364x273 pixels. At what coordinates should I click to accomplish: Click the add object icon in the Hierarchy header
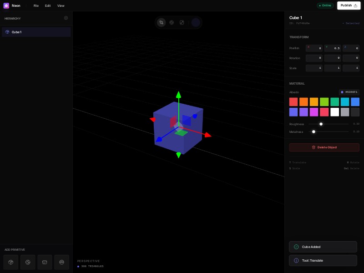[x=66, y=18]
